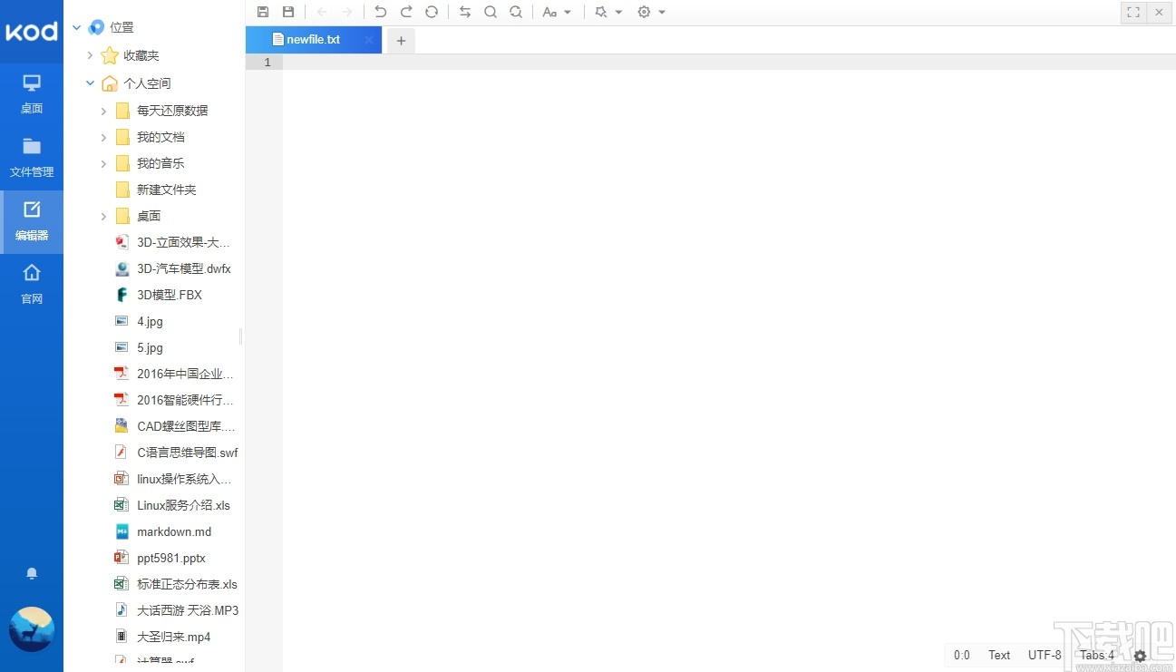
Task: Click the 0:0 cursor position in status bar
Action: pos(962,655)
